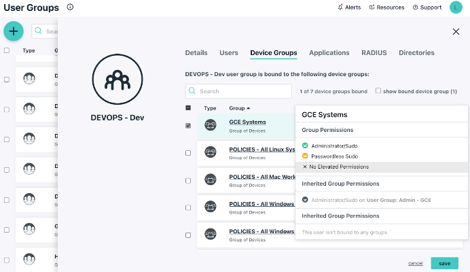Check the POLICIES - All Linux Systems checkbox
The image size is (470, 272).
[x=188, y=153]
